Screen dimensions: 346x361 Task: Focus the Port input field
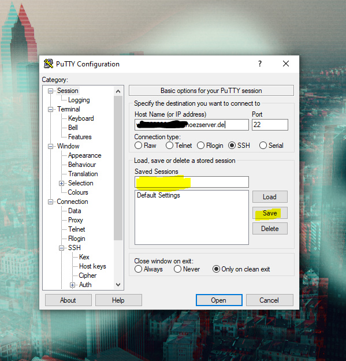(270, 125)
